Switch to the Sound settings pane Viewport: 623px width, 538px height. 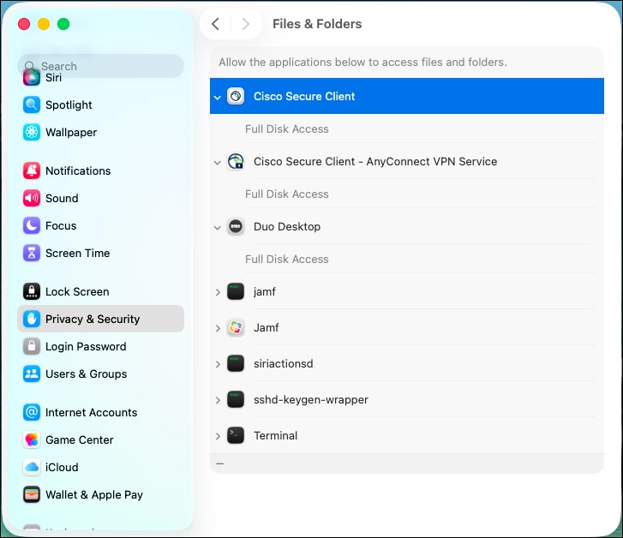[x=100, y=198]
